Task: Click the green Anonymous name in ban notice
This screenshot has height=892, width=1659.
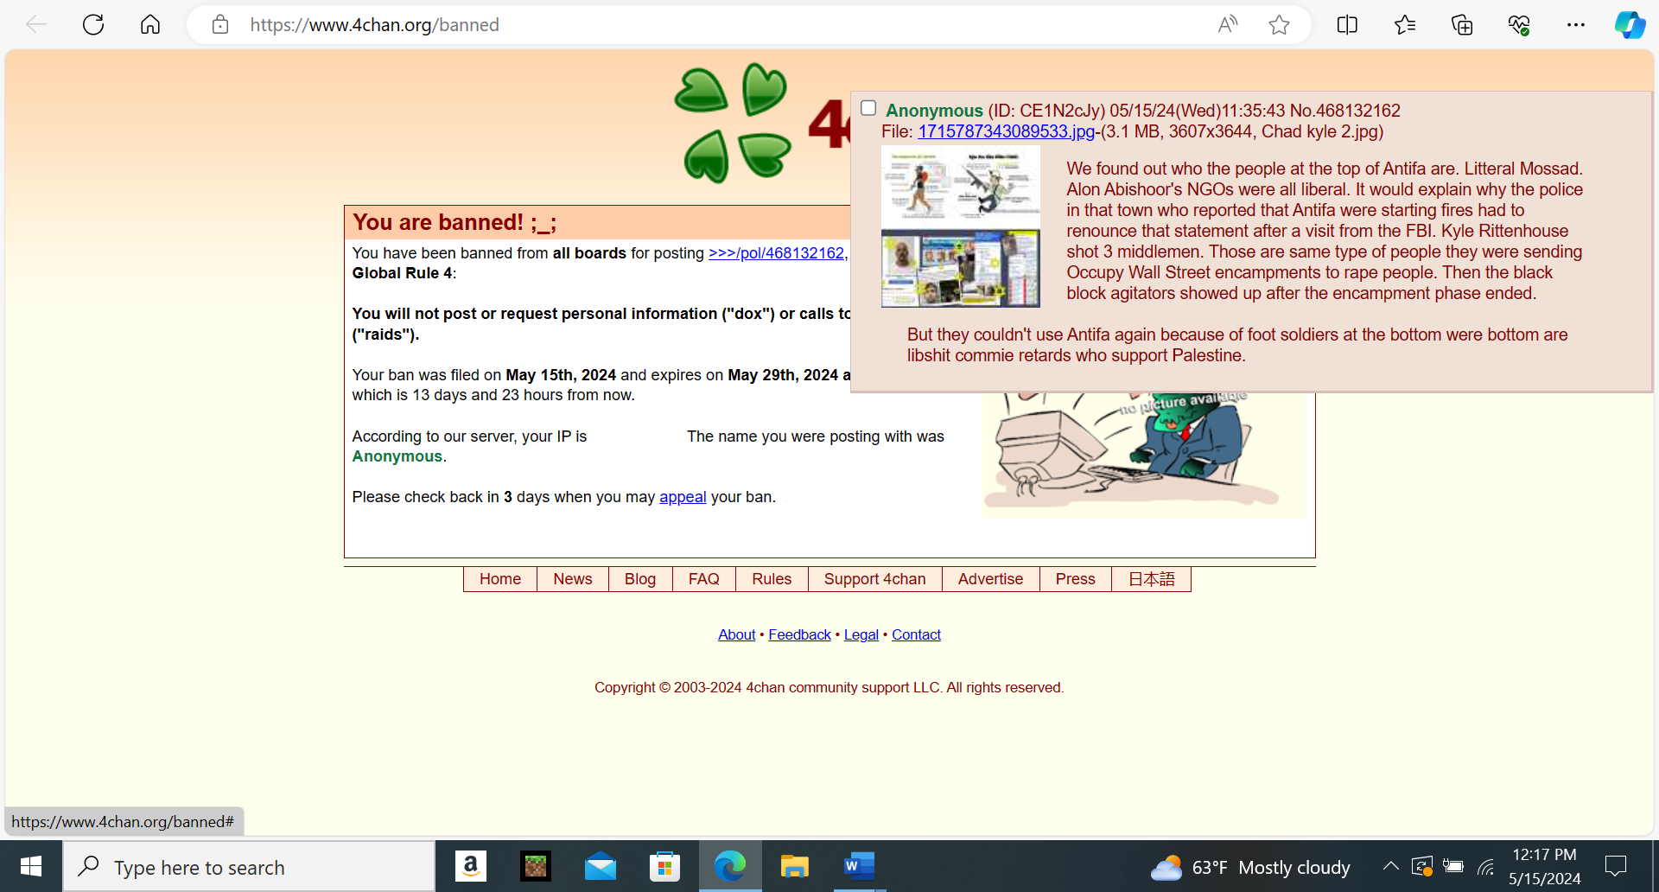Action: [x=397, y=456]
